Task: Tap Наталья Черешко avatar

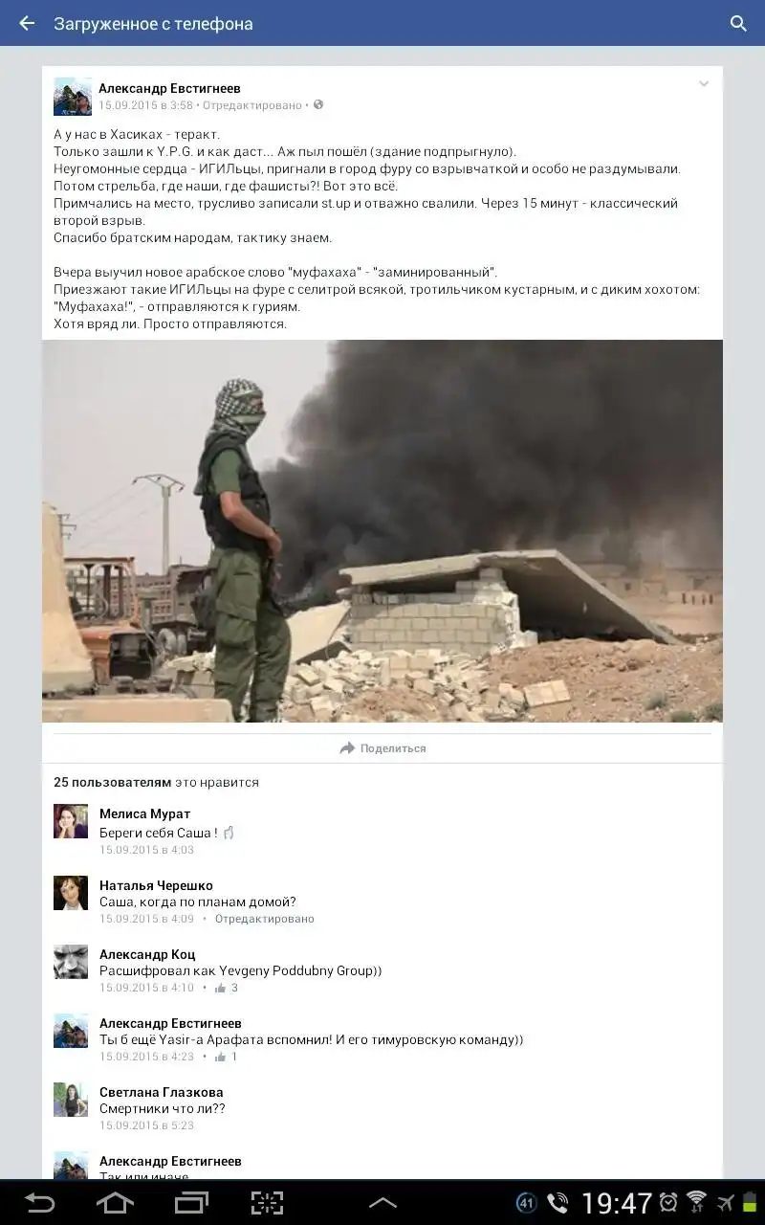Action: click(x=71, y=893)
